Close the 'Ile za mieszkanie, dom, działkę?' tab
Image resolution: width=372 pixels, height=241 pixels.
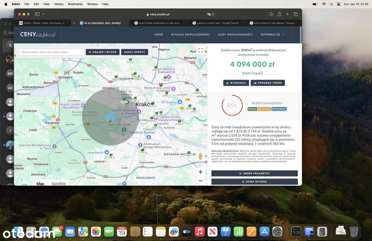(74, 23)
